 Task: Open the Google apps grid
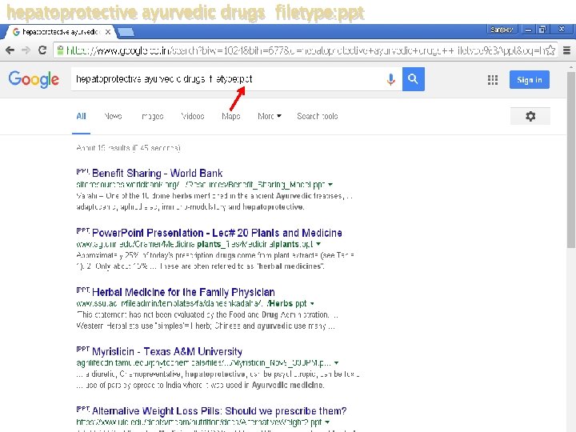(x=493, y=80)
